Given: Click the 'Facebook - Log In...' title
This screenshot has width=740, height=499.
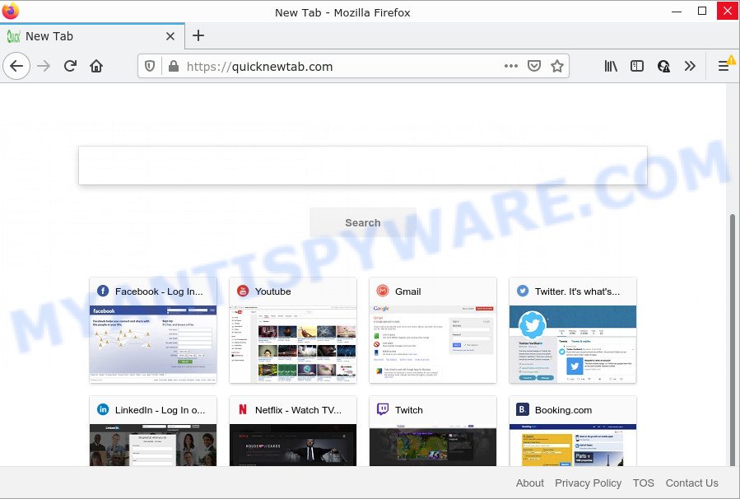Looking at the screenshot, I should click(159, 291).
